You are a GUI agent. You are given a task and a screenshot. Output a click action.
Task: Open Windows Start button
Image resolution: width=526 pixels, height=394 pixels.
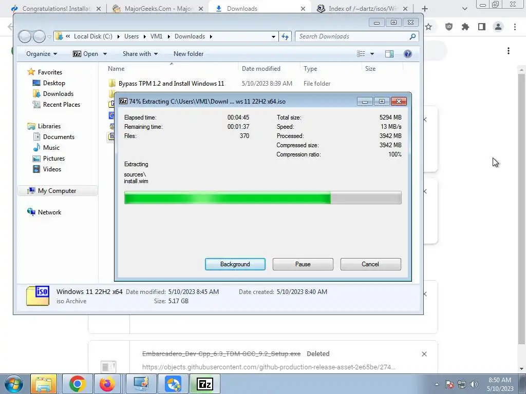coord(13,384)
